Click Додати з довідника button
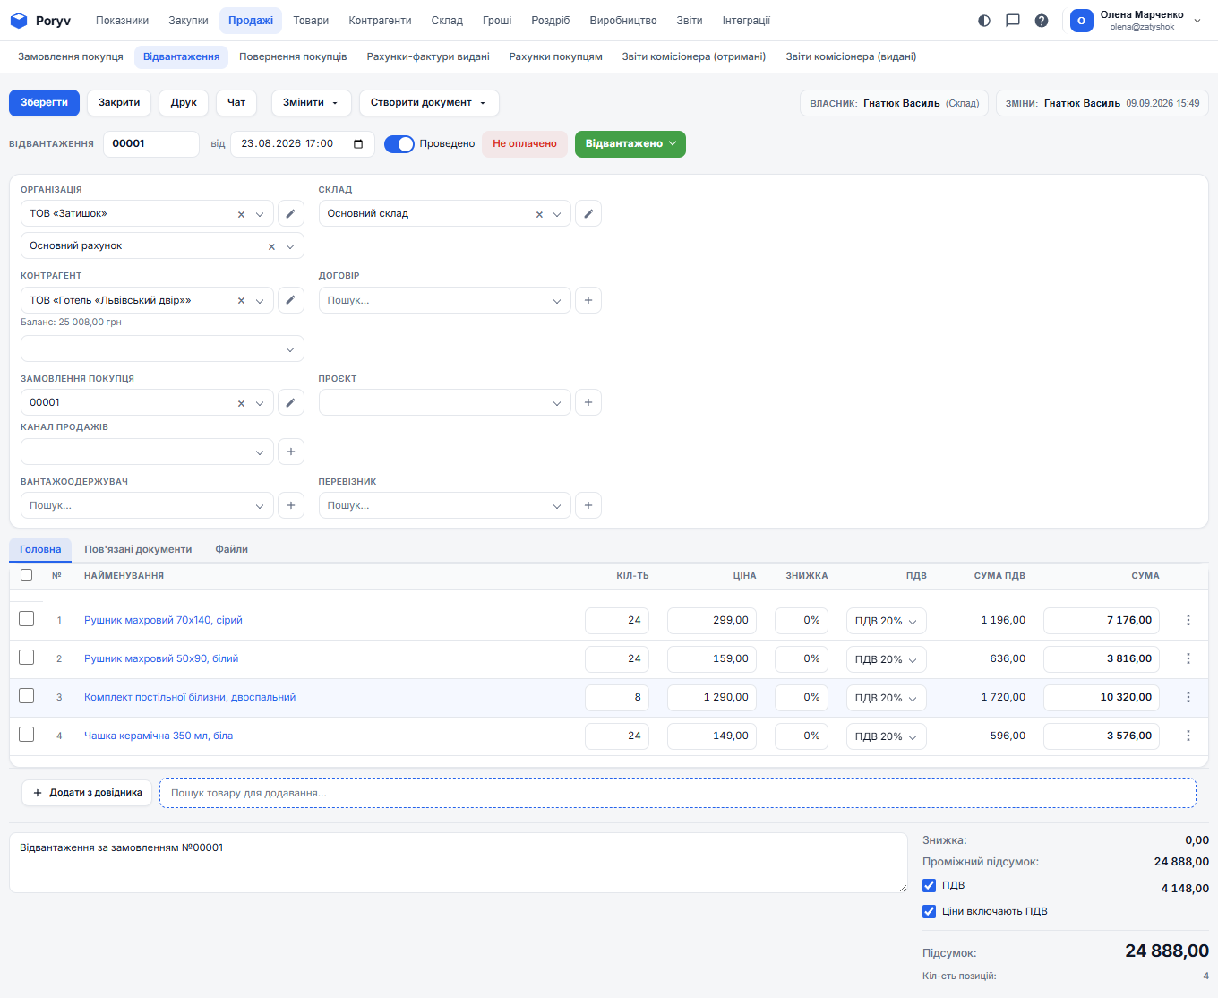 pyautogui.click(x=87, y=793)
